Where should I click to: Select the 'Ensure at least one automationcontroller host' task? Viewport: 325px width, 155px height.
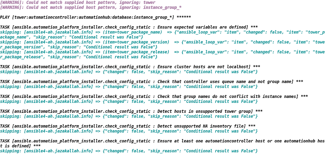coord(162,141)
